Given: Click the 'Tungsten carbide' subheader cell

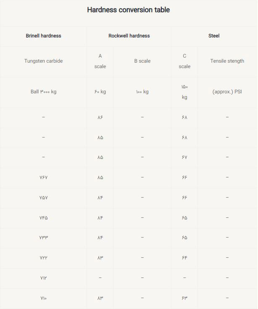Looking at the screenshot, I should point(43,61).
